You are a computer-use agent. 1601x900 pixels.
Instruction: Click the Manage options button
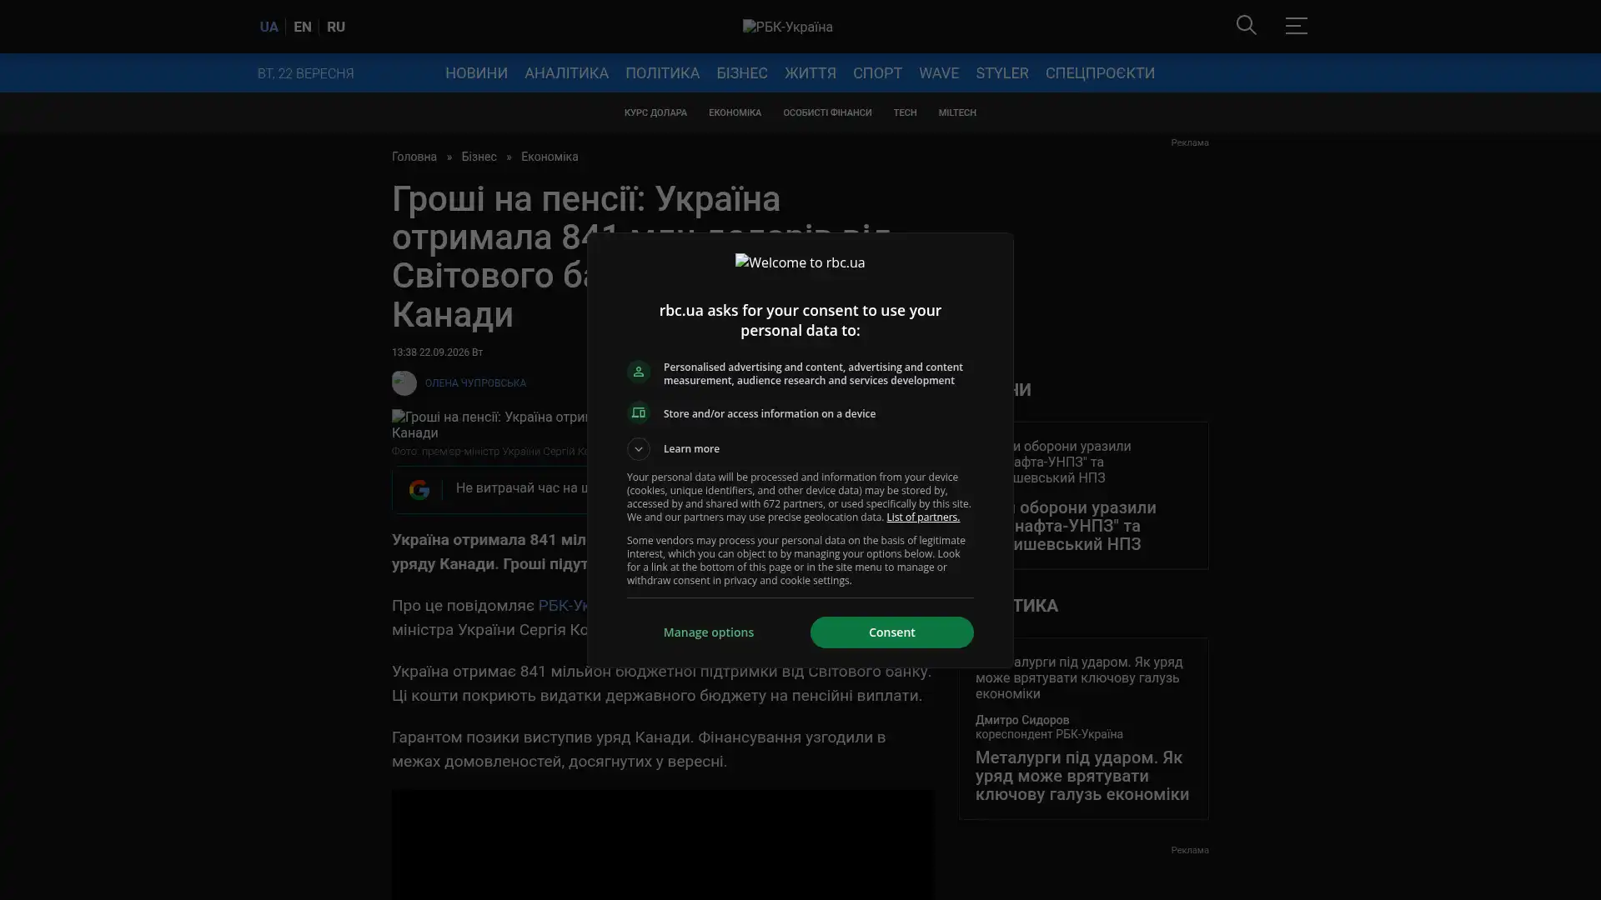709,632
